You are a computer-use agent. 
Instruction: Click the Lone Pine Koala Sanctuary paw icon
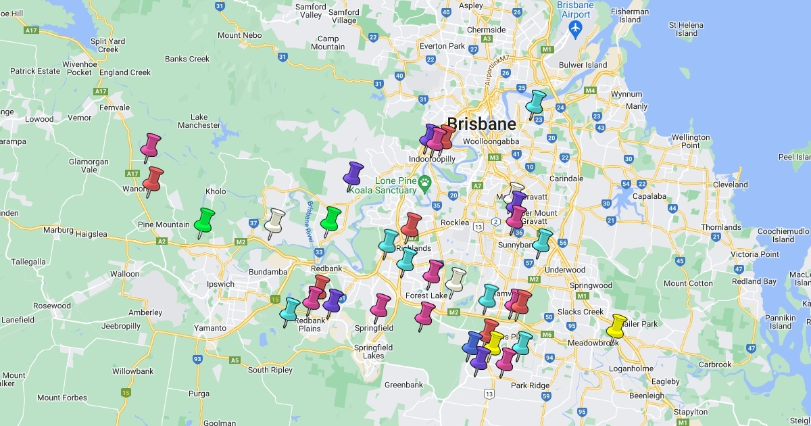(424, 181)
